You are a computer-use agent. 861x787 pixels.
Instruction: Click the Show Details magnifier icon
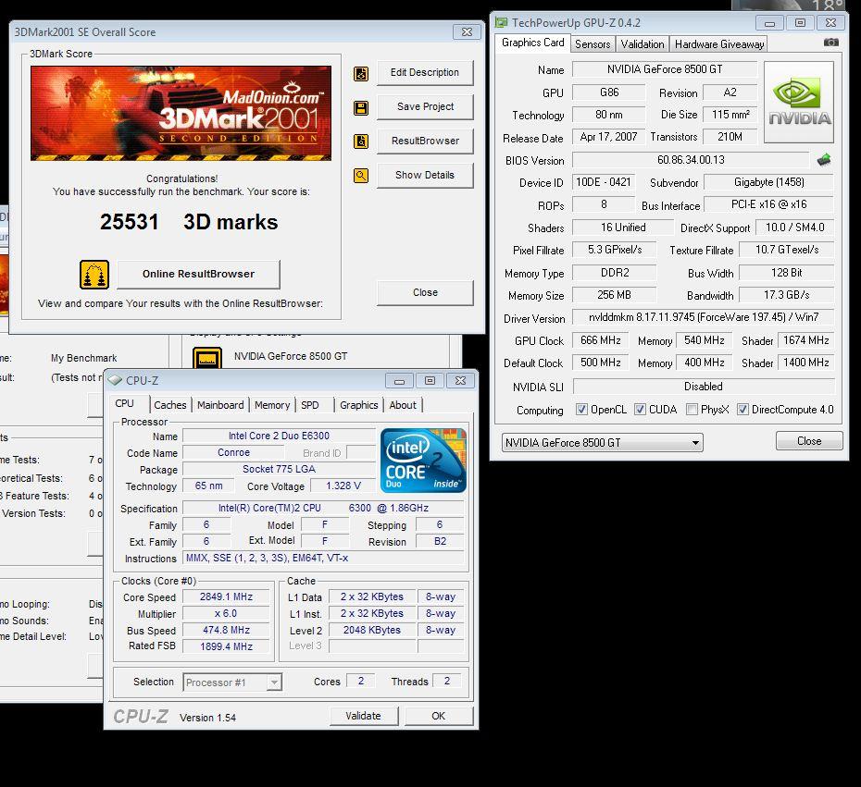pos(361,176)
